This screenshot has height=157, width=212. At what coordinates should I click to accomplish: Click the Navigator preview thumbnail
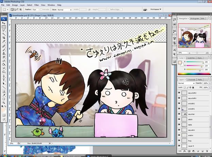click(x=194, y=36)
